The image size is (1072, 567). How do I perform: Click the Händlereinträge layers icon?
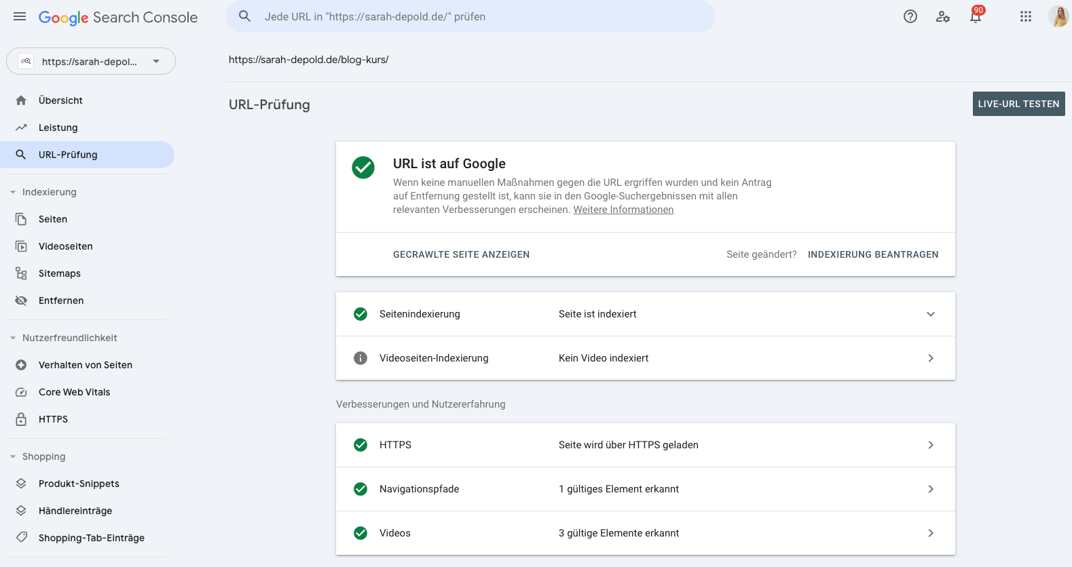[21, 511]
